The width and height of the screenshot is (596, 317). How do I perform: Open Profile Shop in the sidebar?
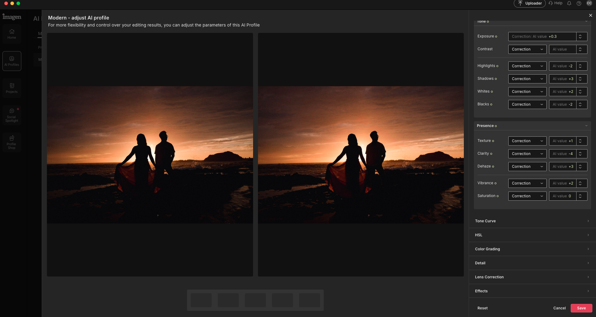[x=12, y=142]
